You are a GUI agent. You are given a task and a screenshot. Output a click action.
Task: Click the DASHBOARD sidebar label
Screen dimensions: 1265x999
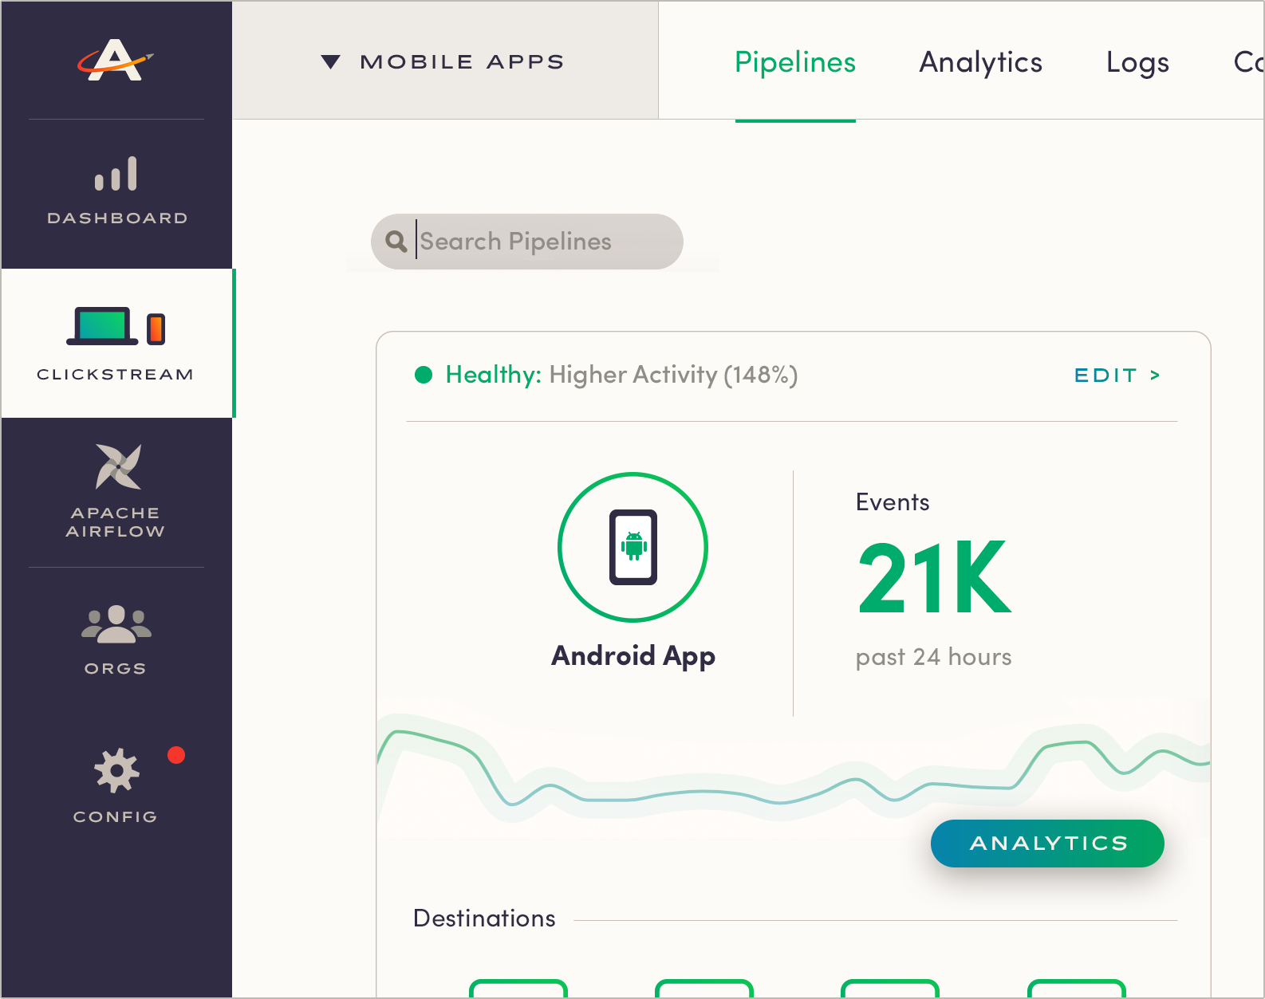pos(117,218)
